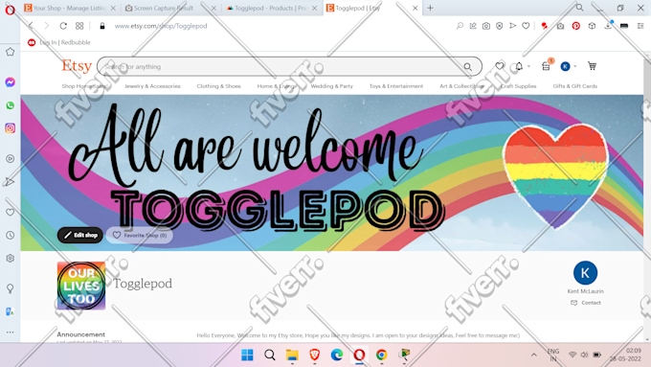
Task: Click the Togglepod shop name text
Action: coord(143,284)
